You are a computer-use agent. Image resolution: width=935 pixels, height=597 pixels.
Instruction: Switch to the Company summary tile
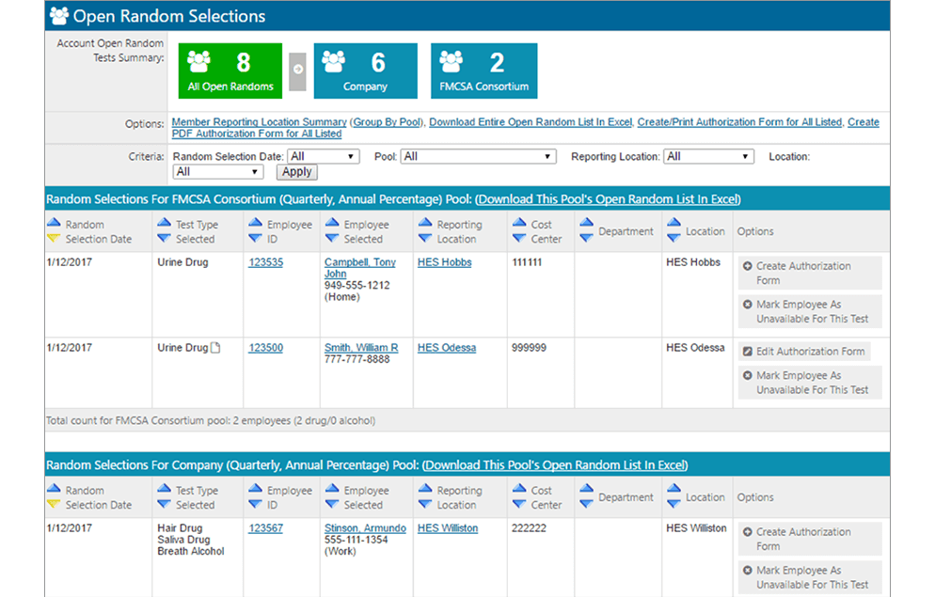(x=365, y=71)
